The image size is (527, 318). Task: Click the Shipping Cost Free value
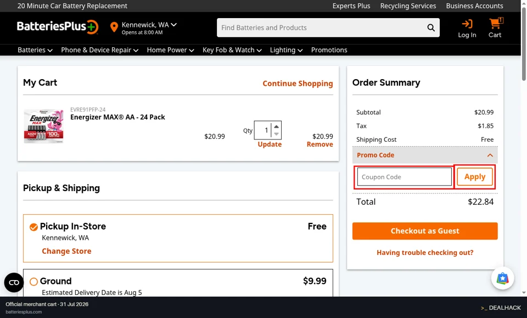tap(487, 140)
